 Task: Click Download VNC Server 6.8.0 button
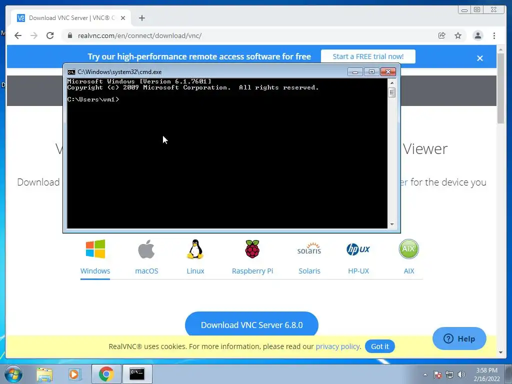[252, 324]
